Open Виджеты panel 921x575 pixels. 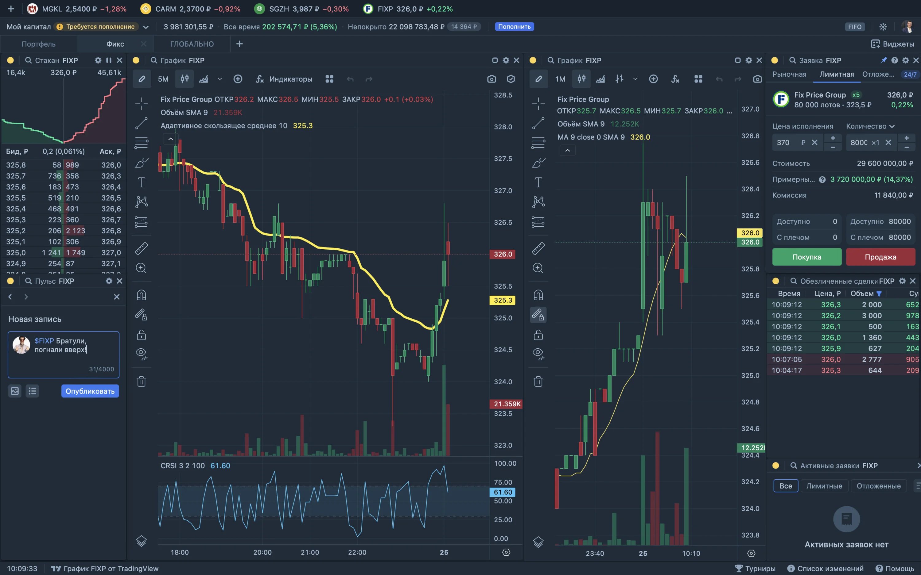[892, 44]
